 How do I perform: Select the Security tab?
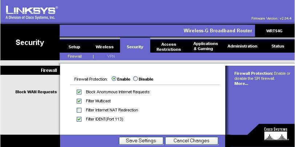pyautogui.click(x=135, y=47)
